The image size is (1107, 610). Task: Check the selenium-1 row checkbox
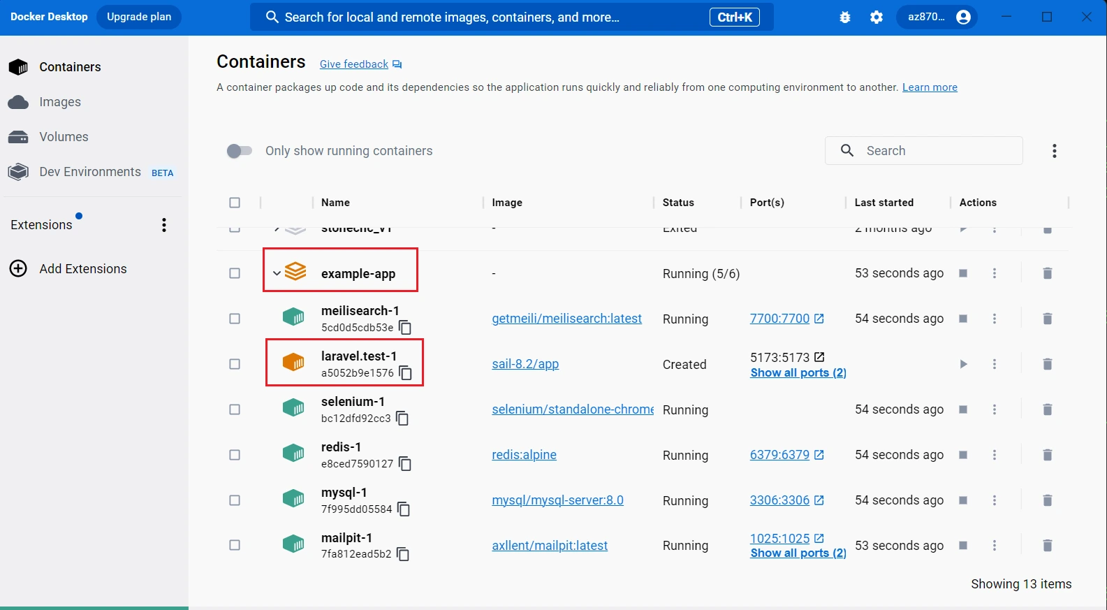[235, 409]
